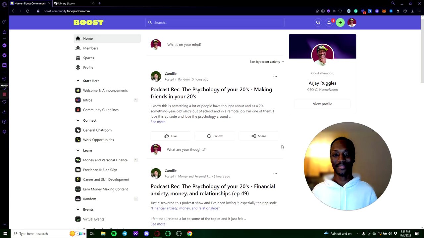Open the notifications bell icon
Screen dimensions: 424x238
coord(329,22)
